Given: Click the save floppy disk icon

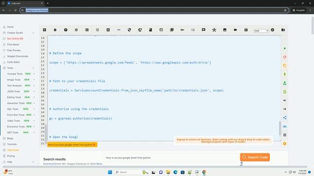Looking at the screenshot, I should coord(246,30).
